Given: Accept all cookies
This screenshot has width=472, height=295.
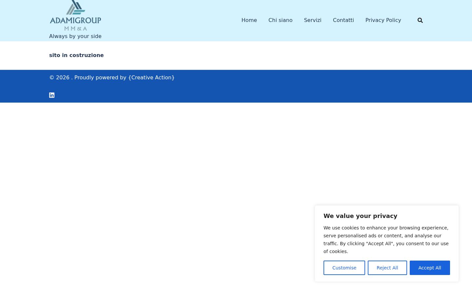Looking at the screenshot, I should [x=430, y=268].
